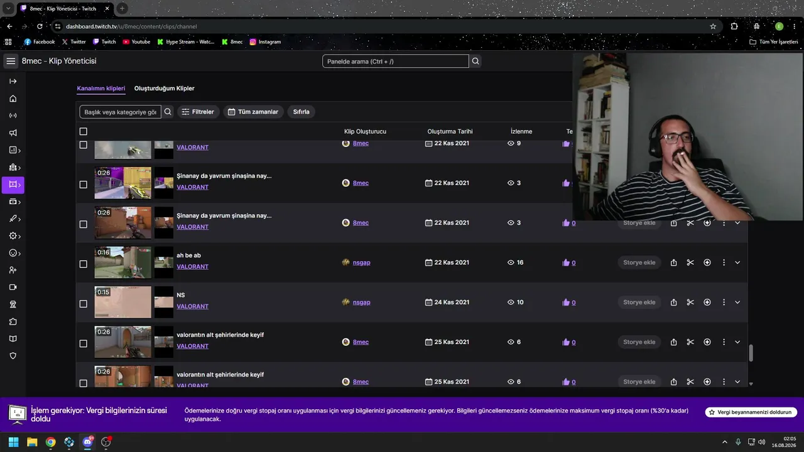Screen dimensions: 804x452
Task: Click the add-user icon in the sidebar
Action: coord(13,270)
